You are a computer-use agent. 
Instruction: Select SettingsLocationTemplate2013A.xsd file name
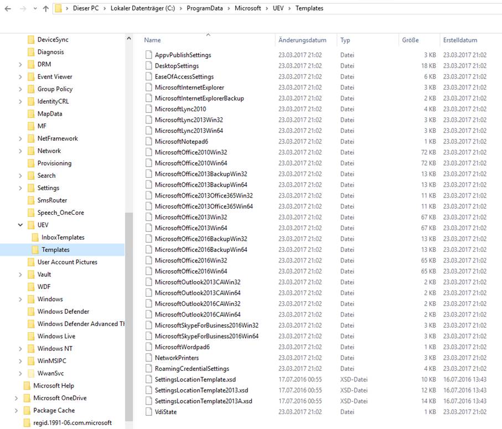click(203, 401)
